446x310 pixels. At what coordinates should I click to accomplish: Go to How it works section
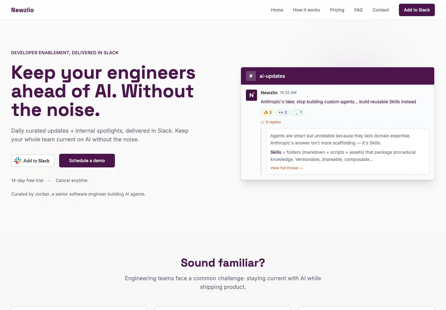coord(306,10)
